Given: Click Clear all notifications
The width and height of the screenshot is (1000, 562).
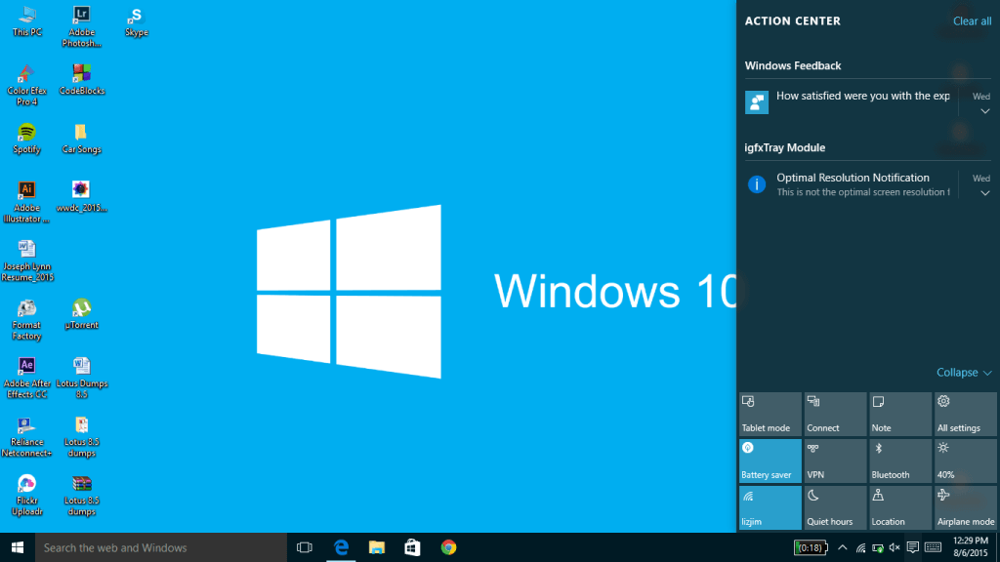Looking at the screenshot, I should (x=972, y=21).
